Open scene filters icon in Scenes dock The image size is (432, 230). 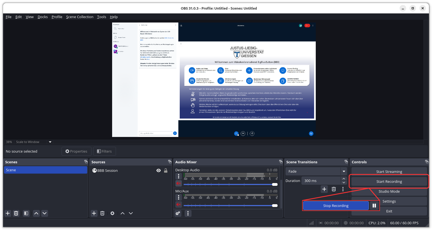coord(26,213)
